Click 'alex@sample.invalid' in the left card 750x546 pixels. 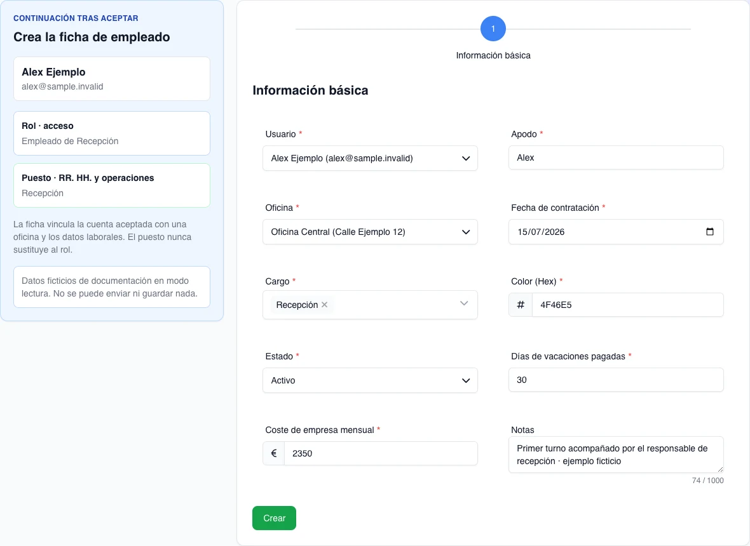(62, 86)
